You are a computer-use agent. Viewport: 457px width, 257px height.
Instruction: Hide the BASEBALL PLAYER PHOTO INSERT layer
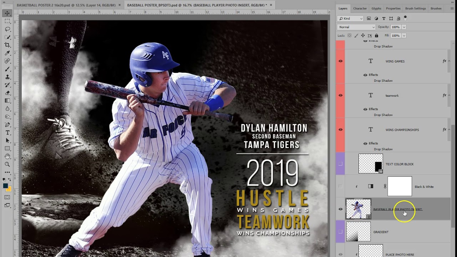(340, 209)
